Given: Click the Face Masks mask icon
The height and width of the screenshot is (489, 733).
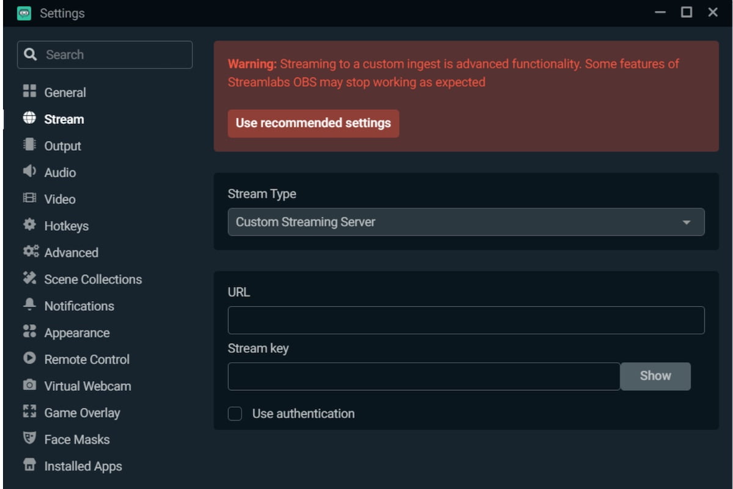Looking at the screenshot, I should coord(29,438).
